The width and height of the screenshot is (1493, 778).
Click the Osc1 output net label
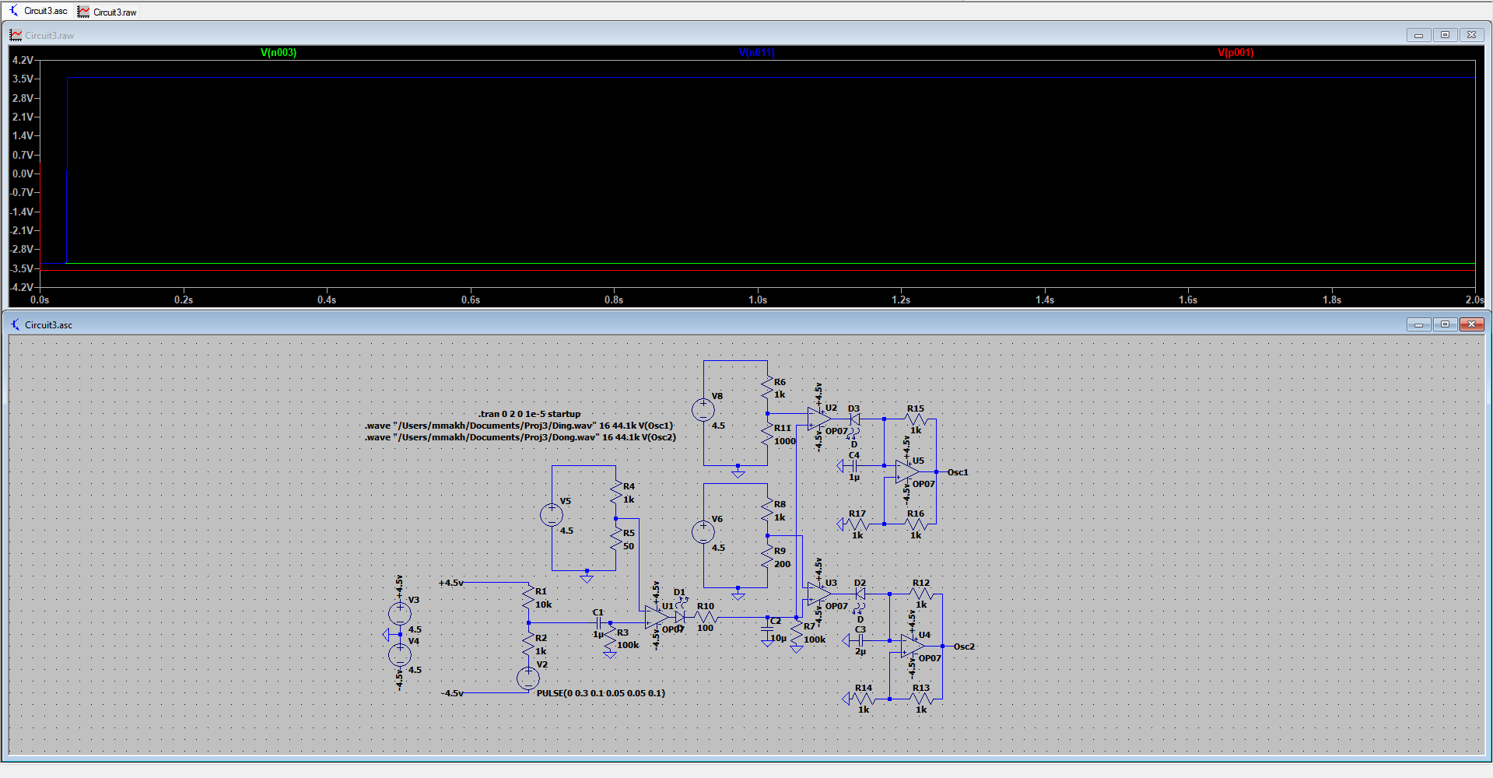(957, 472)
